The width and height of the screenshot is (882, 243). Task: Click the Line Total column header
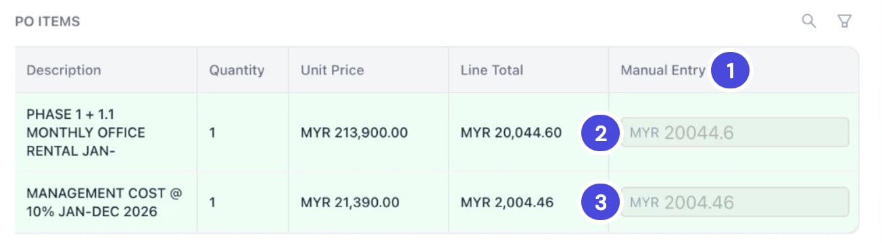click(x=492, y=70)
